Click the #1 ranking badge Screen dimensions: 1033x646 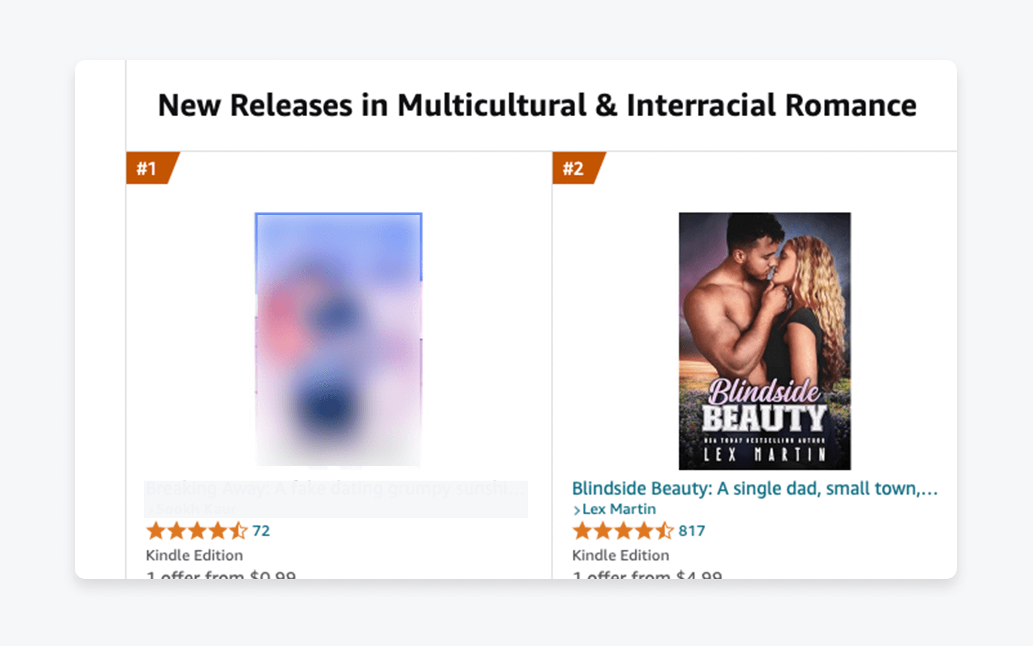tap(150, 168)
